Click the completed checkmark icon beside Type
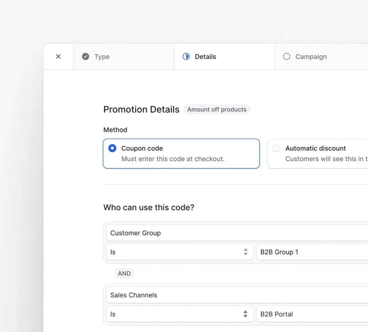The image size is (368, 332). 86,56
